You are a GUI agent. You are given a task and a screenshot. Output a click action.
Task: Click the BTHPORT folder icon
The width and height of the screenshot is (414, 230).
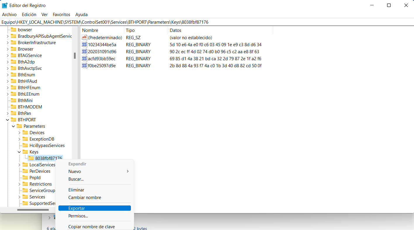pyautogui.click(x=13, y=120)
